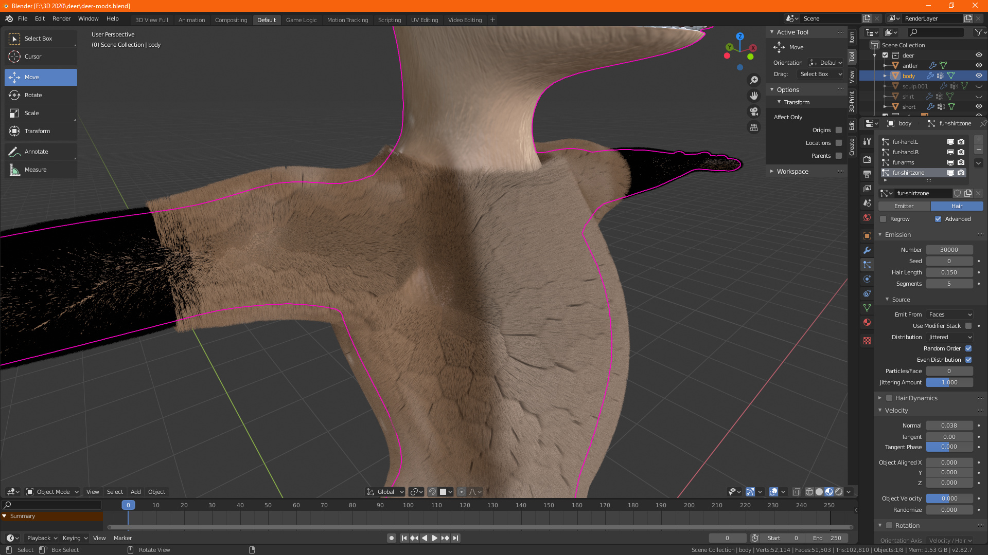Switch to the UV Editing workspace tab

pos(425,20)
